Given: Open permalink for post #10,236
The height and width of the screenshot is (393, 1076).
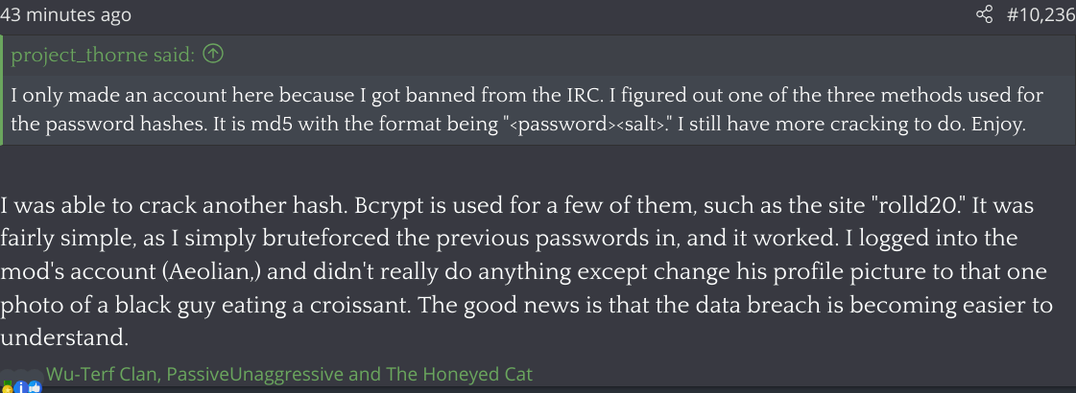Looking at the screenshot, I should [1040, 14].
